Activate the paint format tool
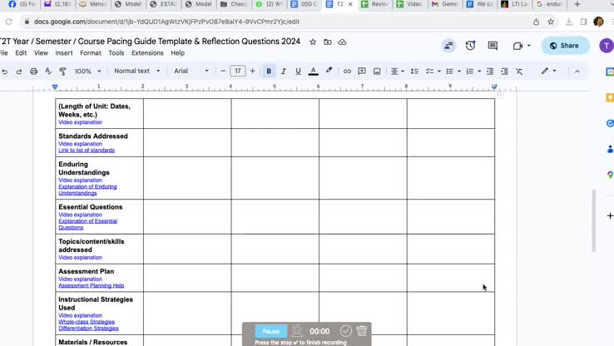 click(x=62, y=72)
